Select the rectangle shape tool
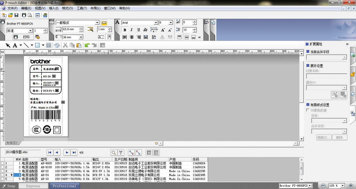 coord(37,45)
